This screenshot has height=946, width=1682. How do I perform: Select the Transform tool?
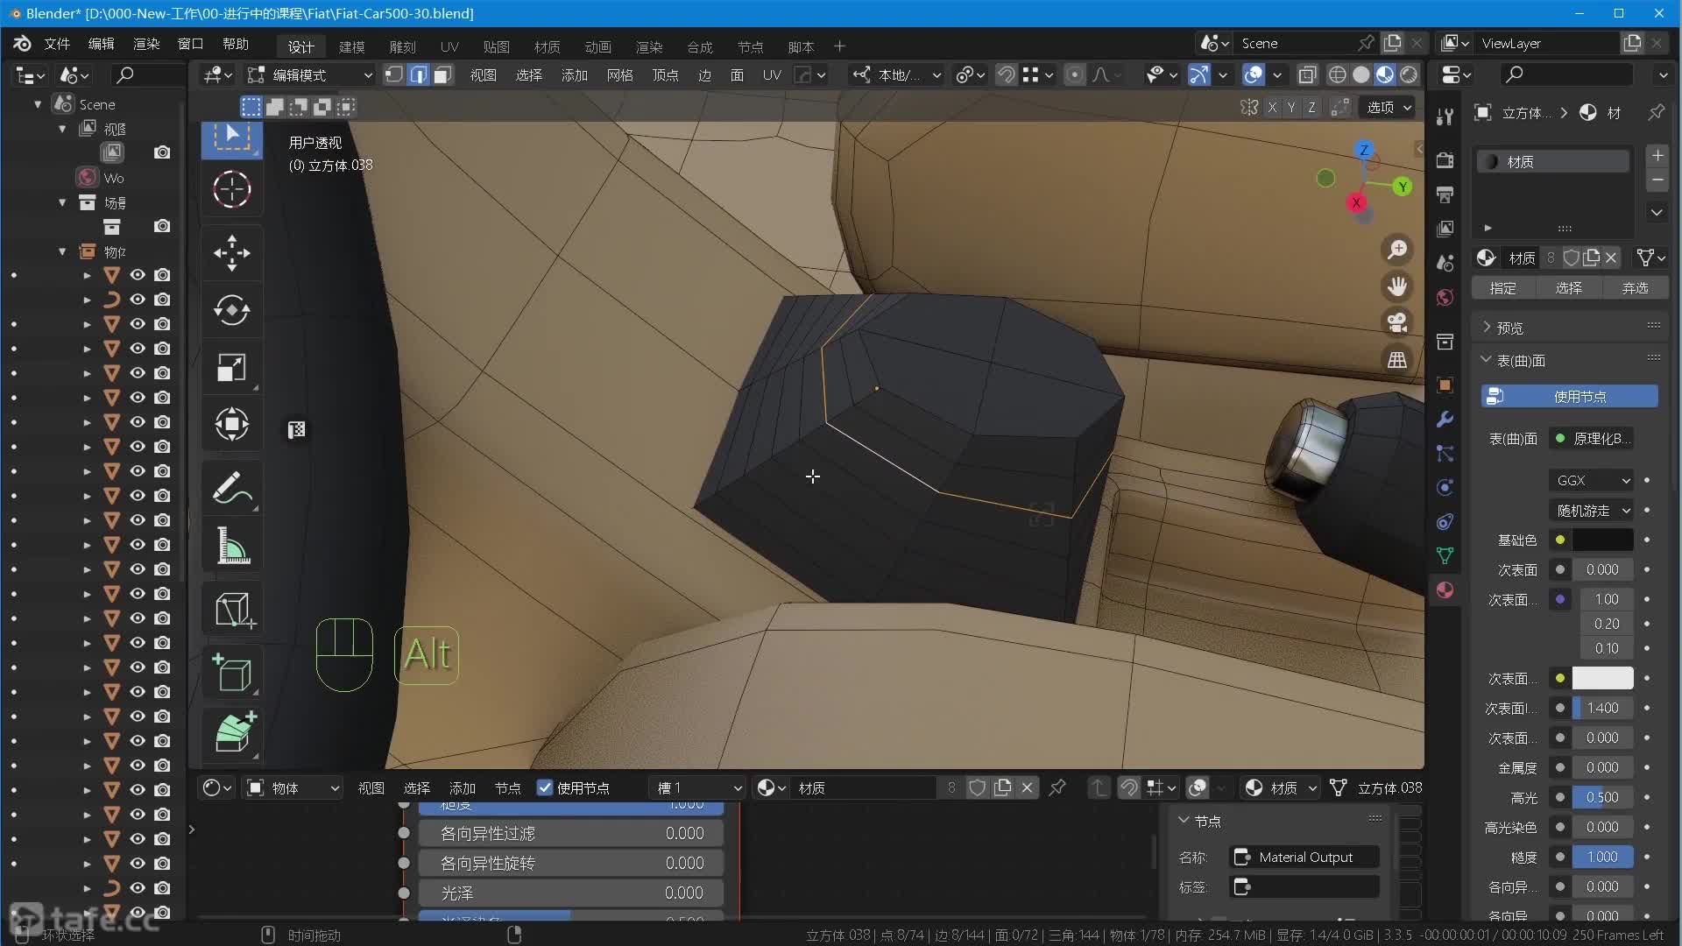tap(231, 424)
